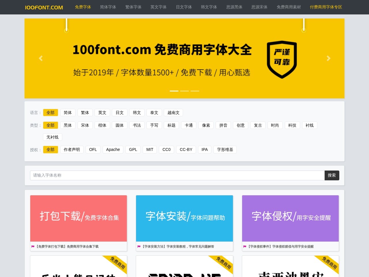Filter type by 拼音

pyautogui.click(x=223, y=125)
